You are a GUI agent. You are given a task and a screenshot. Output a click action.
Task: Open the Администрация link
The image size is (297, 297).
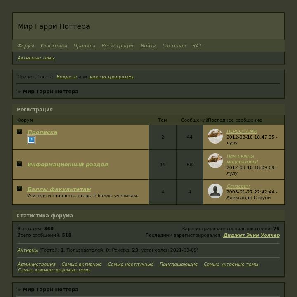[x=36, y=264]
